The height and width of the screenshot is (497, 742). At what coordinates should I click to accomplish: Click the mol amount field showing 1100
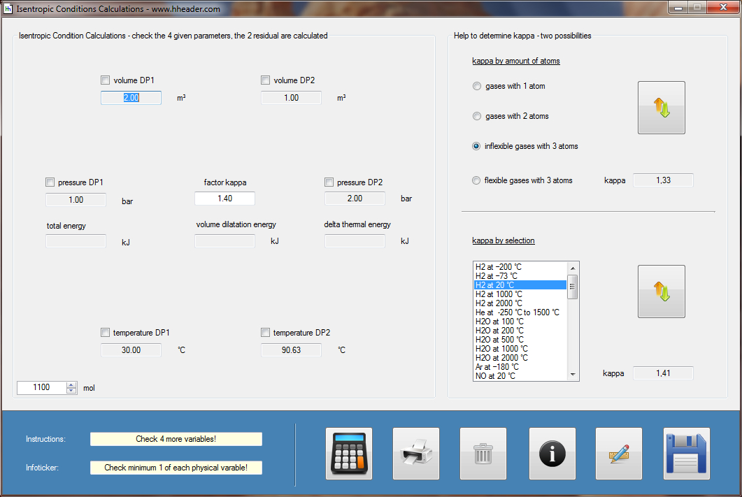[42, 388]
